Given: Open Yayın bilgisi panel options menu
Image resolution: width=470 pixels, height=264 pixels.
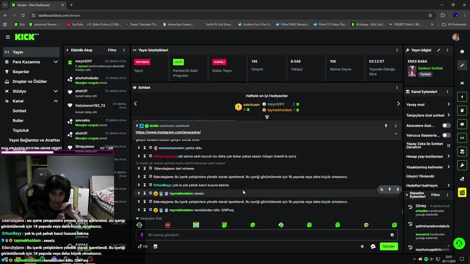Looking at the screenshot, I should pos(447,50).
